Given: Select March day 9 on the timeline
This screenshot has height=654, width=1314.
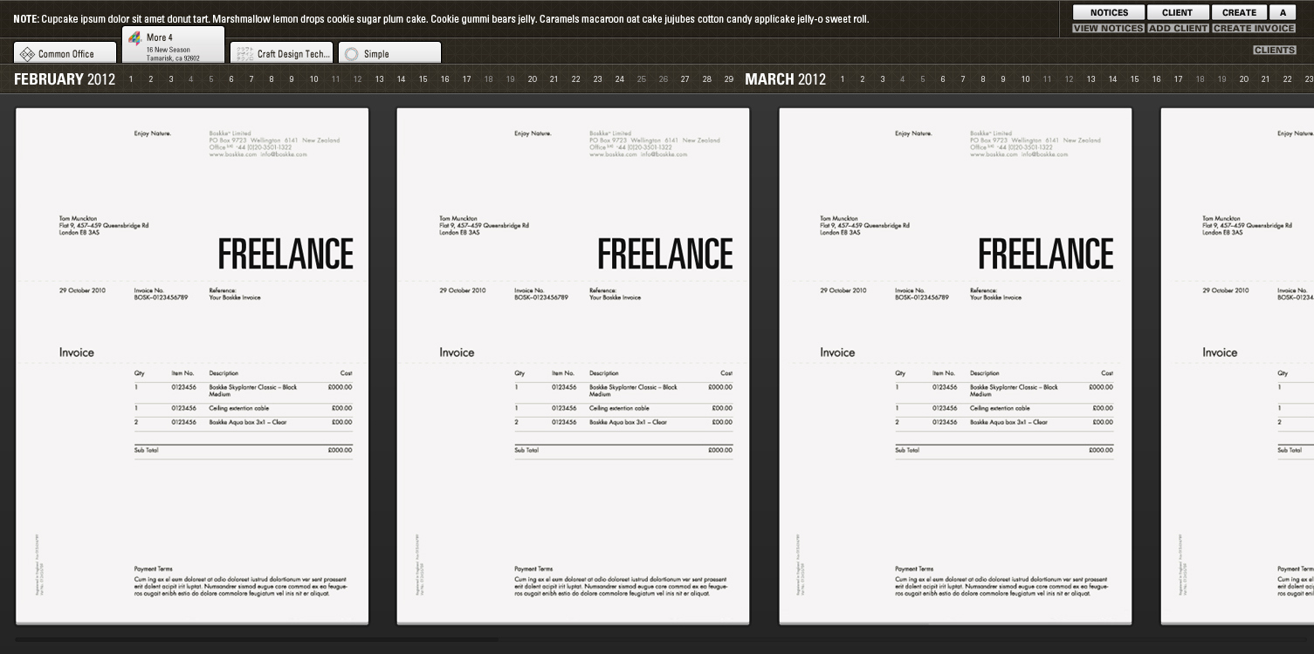Looking at the screenshot, I should click(1003, 79).
